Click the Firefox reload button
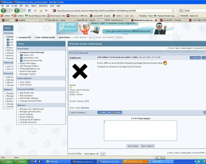Screen dimensions: 206x164 tap(29, 11)
